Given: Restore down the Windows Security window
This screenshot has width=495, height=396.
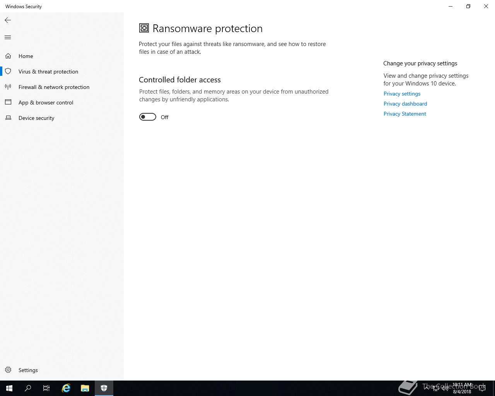Looking at the screenshot, I should (x=468, y=6).
